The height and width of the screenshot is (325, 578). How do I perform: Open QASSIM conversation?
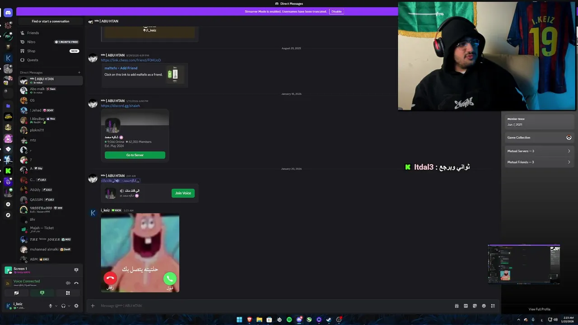[x=51, y=200]
